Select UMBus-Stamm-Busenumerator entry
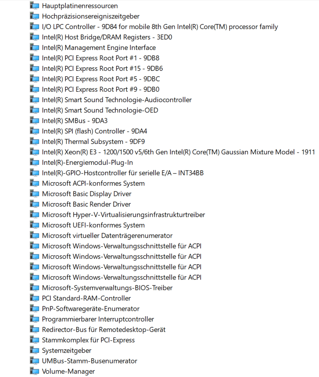 pyautogui.click(x=89, y=361)
